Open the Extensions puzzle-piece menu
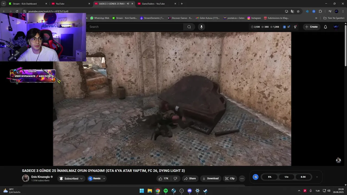The width and height of the screenshot is (347, 195). point(320,11)
